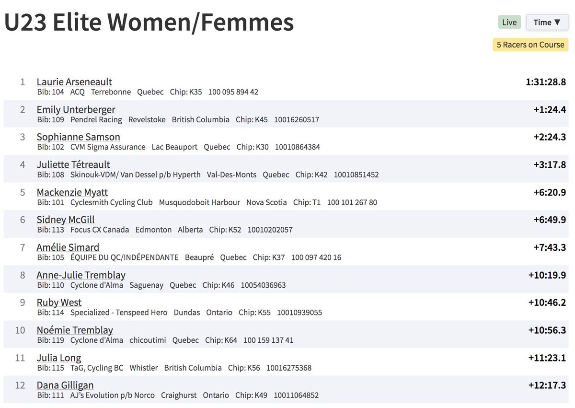This screenshot has height=408, width=575.
Task: Click Ruby West's gap time +10:46.2
Action: click(x=546, y=303)
